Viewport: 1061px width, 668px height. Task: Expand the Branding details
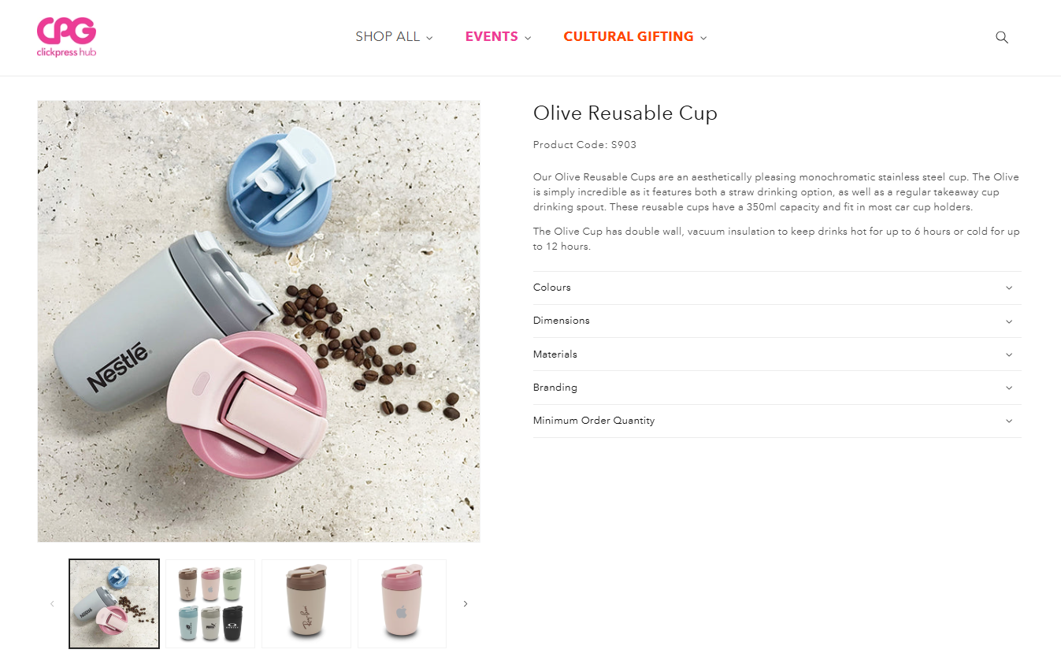click(x=777, y=388)
